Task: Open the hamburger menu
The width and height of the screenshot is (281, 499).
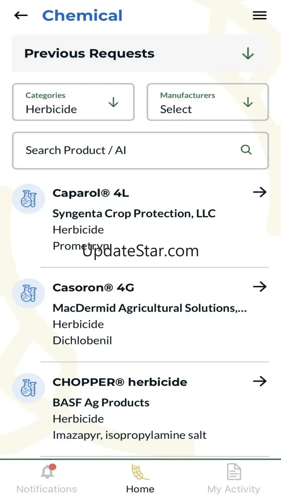Action: tap(259, 15)
